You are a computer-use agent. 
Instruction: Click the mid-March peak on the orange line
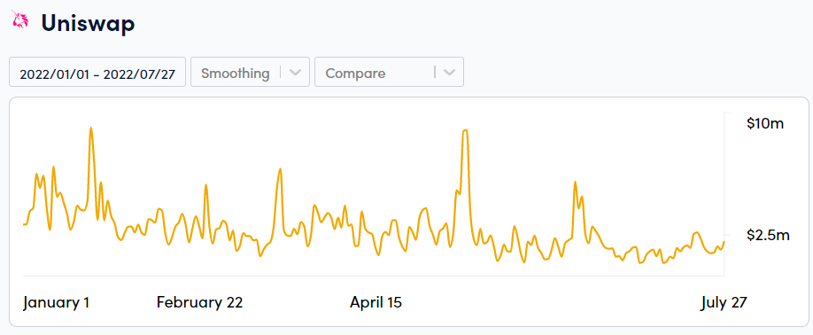tap(280, 169)
